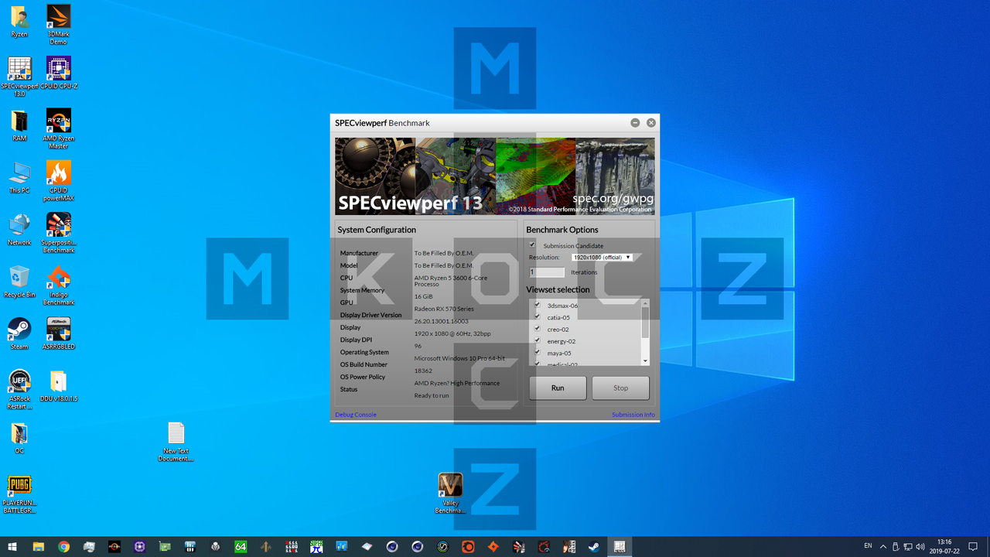Uncheck the energy-02 viewset
The width and height of the screenshot is (990, 557).
click(537, 340)
